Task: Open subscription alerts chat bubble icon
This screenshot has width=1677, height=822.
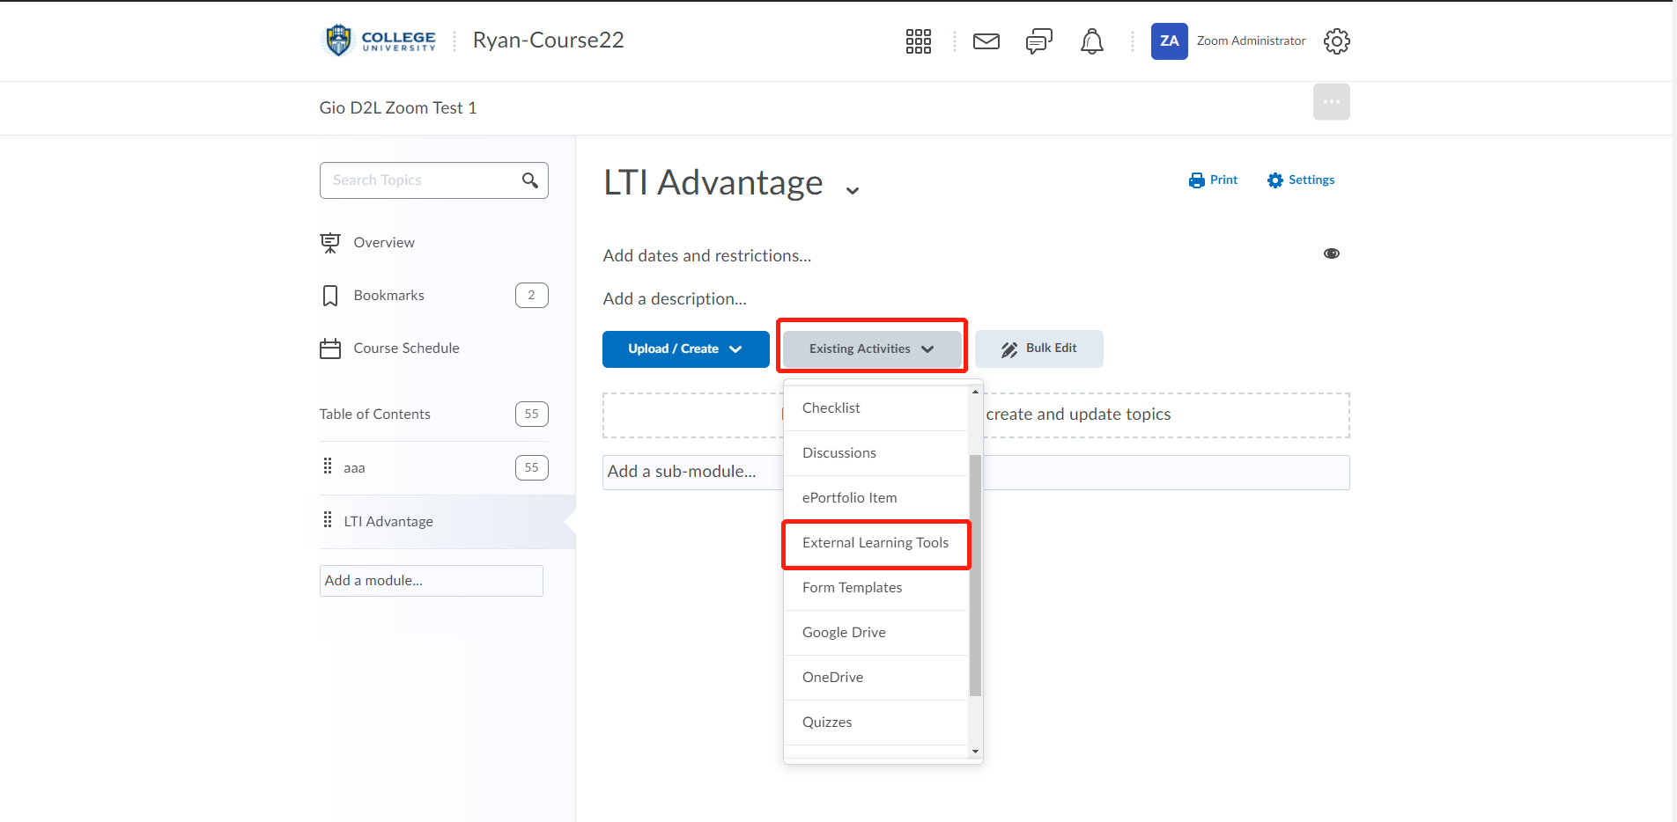Action: (1039, 41)
